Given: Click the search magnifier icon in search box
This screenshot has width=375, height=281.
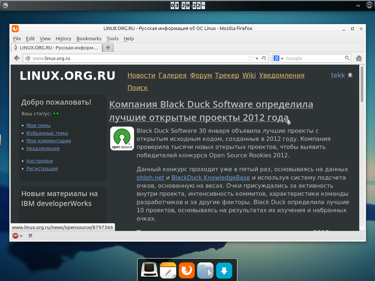Looking at the screenshot, I should pos(347,58).
